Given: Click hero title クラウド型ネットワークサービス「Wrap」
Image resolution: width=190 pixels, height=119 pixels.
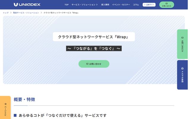Looking at the screenshot, I should click(x=94, y=37).
